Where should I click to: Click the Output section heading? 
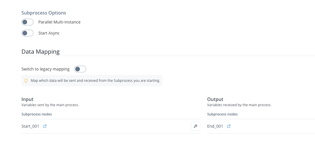[x=215, y=99]
